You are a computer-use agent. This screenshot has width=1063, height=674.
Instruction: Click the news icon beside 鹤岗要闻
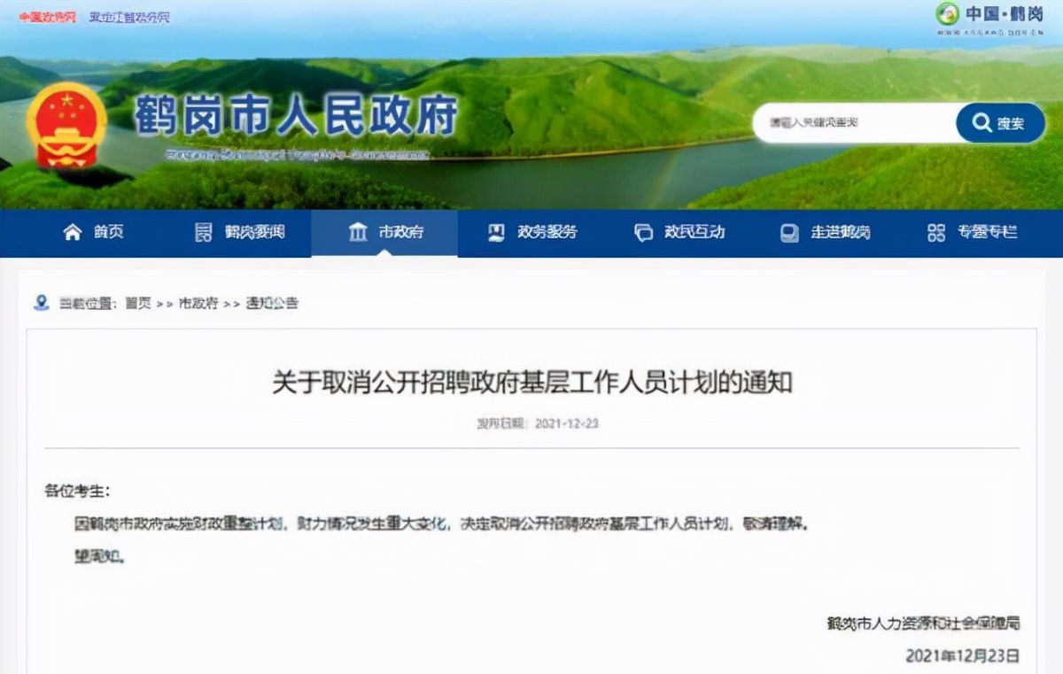pos(204,232)
